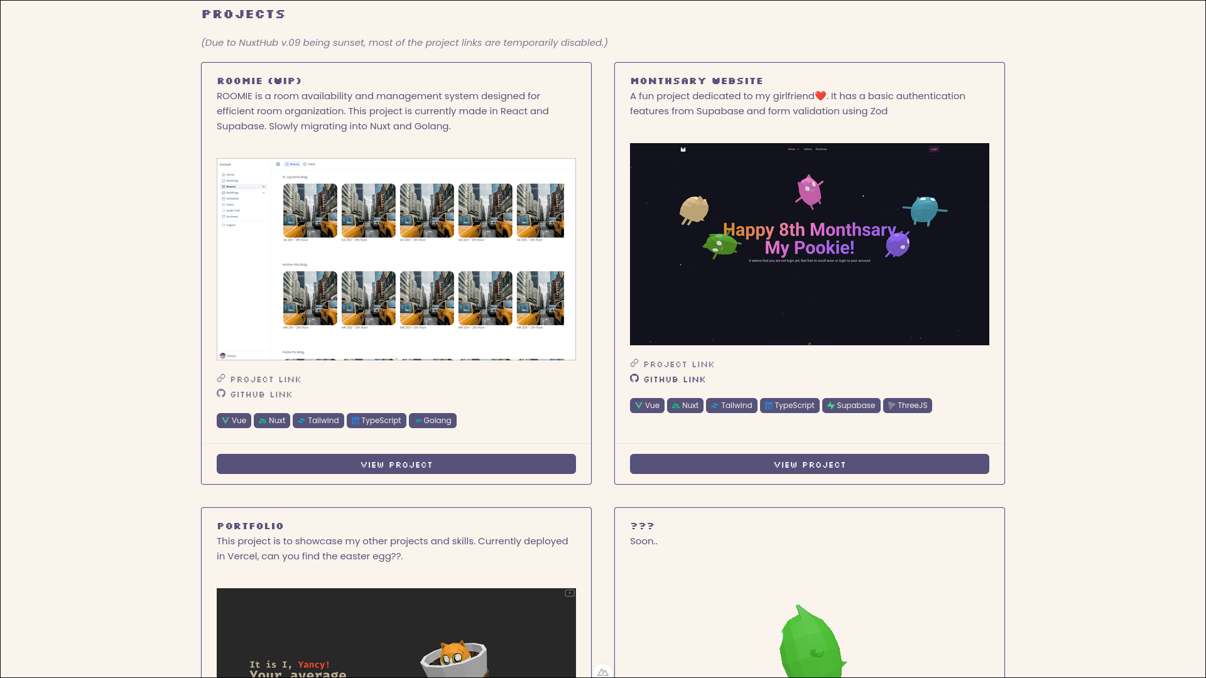
Task: Click Happy 8th Monthsary preview image
Action: [x=809, y=244]
